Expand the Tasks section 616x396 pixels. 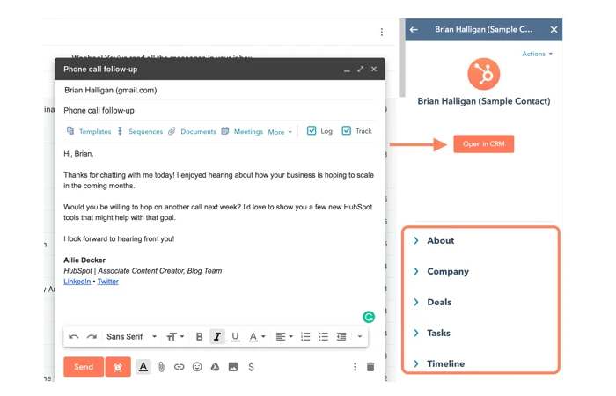coord(433,333)
